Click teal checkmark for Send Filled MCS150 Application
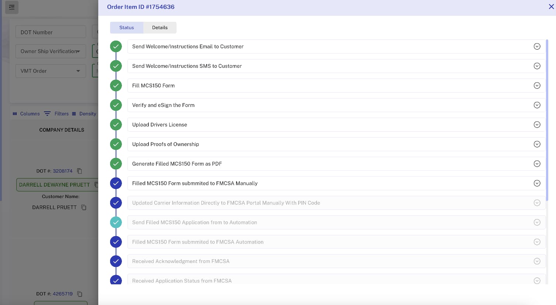The image size is (556, 305). click(x=116, y=222)
